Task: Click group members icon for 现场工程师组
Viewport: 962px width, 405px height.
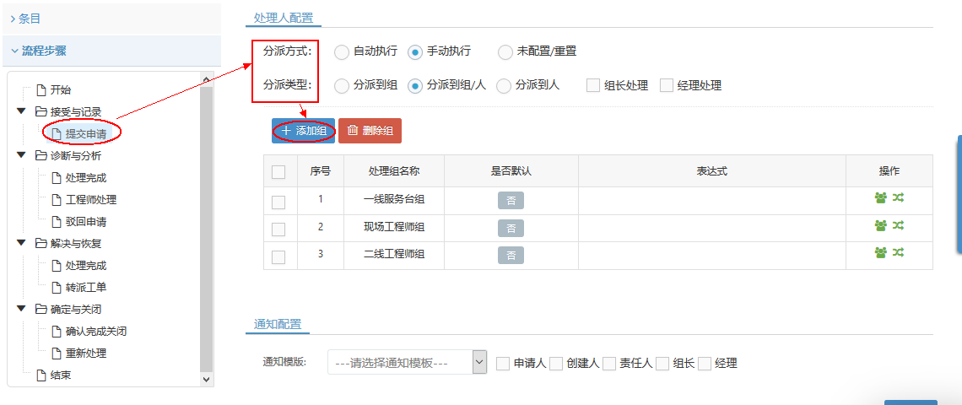Action: pos(881,226)
